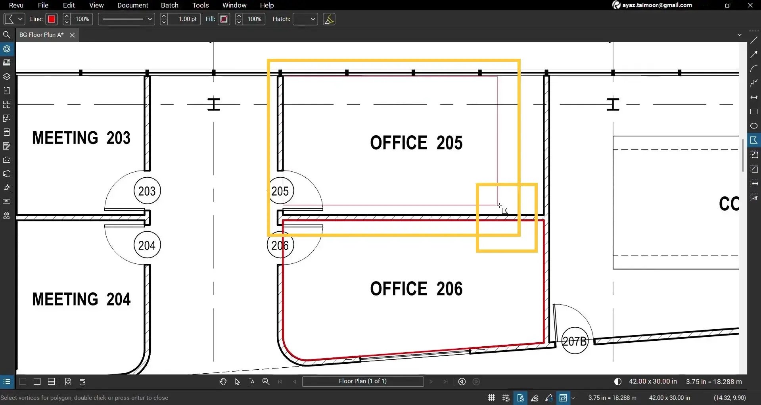Jump to the last page with the skip button
Screen dimensions: 761x405
(445, 381)
